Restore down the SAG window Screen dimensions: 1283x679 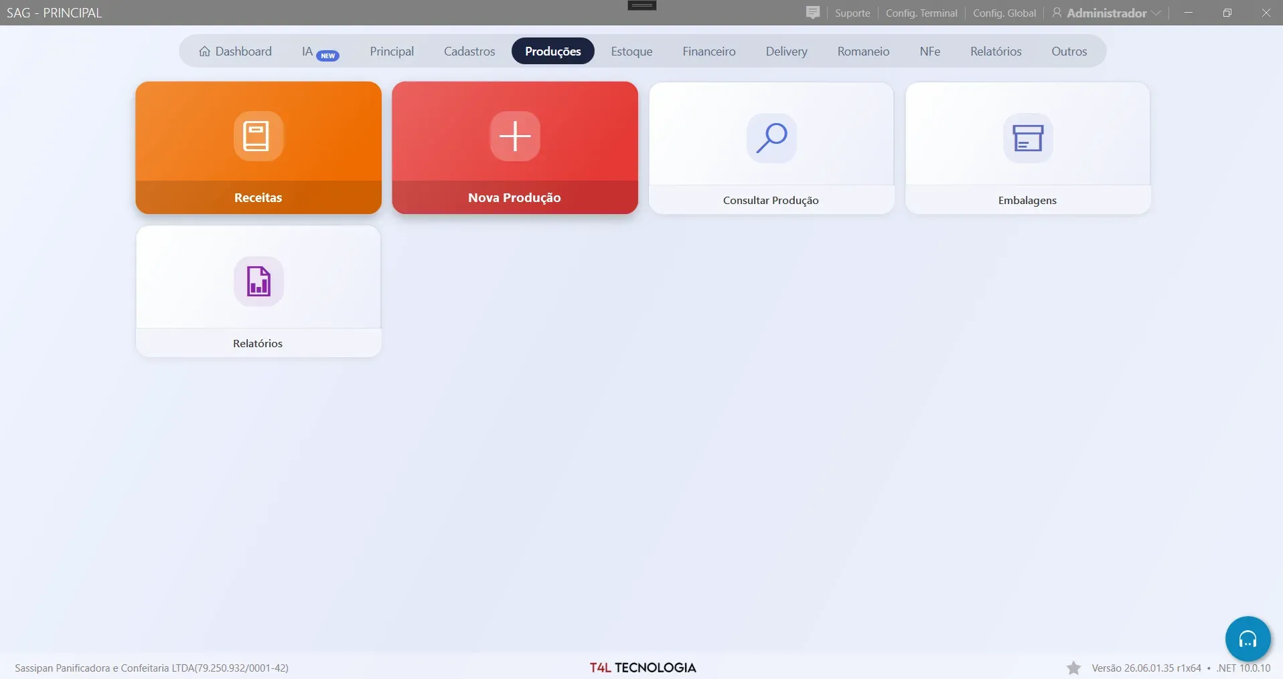tap(1227, 13)
